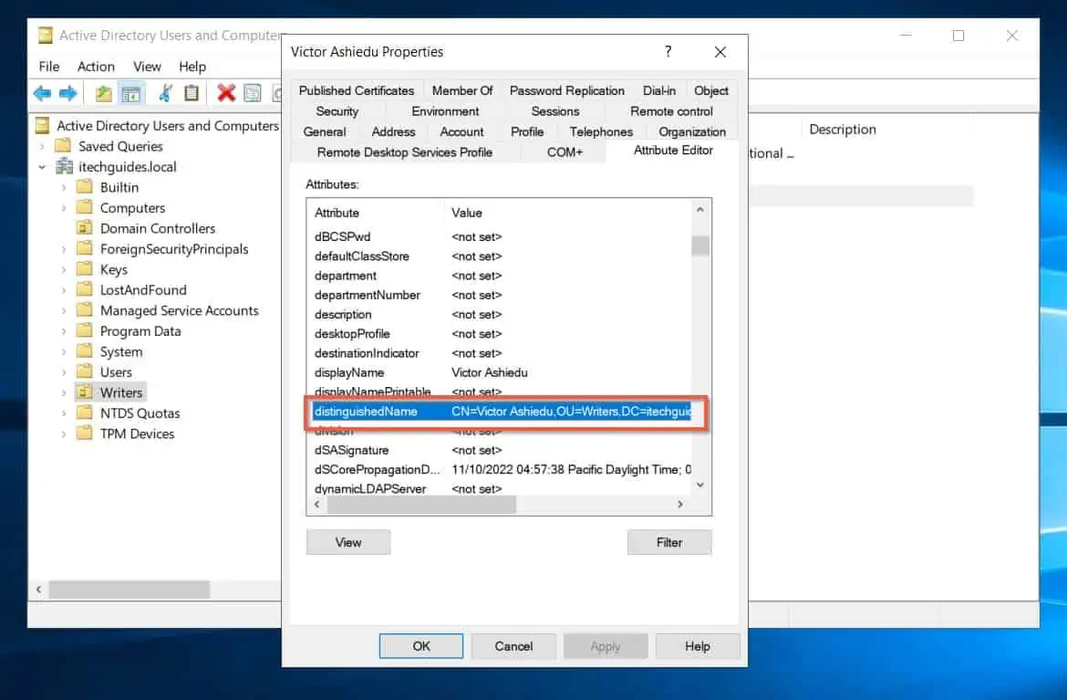Click the Active Directory Users and Computers root icon
Image resolution: width=1067 pixels, height=700 pixels.
click(x=42, y=125)
